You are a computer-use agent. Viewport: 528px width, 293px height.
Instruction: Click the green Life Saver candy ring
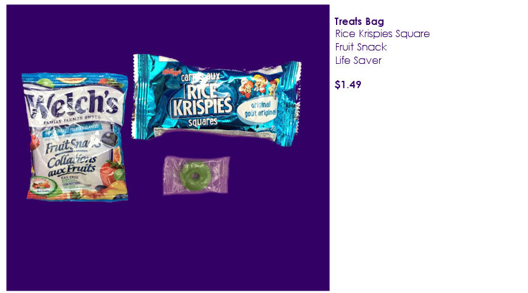(x=195, y=176)
